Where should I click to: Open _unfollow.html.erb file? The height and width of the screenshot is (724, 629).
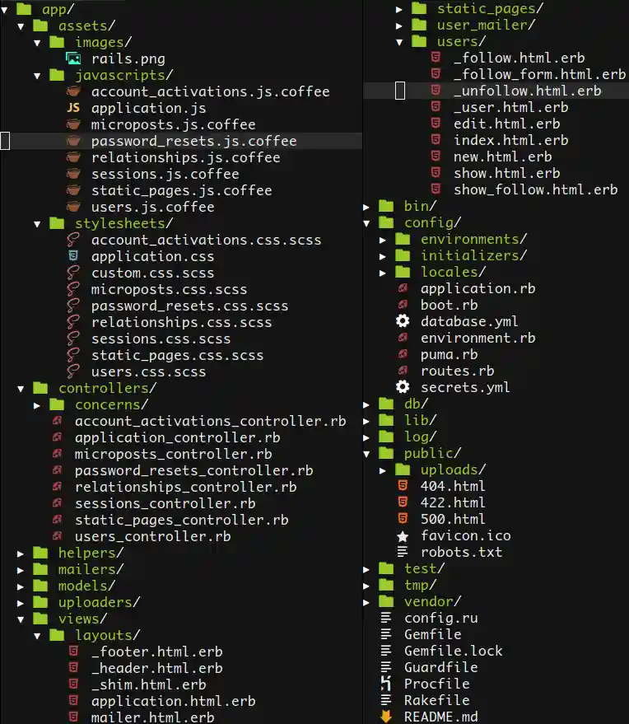(x=528, y=91)
